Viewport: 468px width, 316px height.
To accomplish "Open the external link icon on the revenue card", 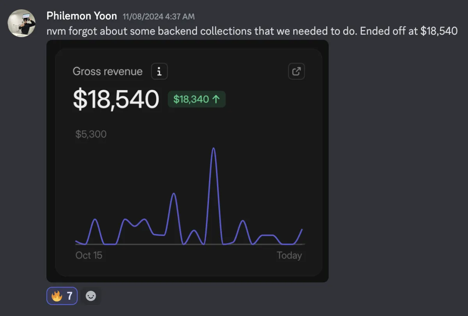I will click(296, 72).
